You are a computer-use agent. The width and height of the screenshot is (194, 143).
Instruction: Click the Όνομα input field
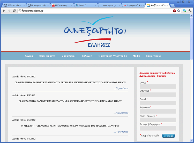[x=158, y=86]
